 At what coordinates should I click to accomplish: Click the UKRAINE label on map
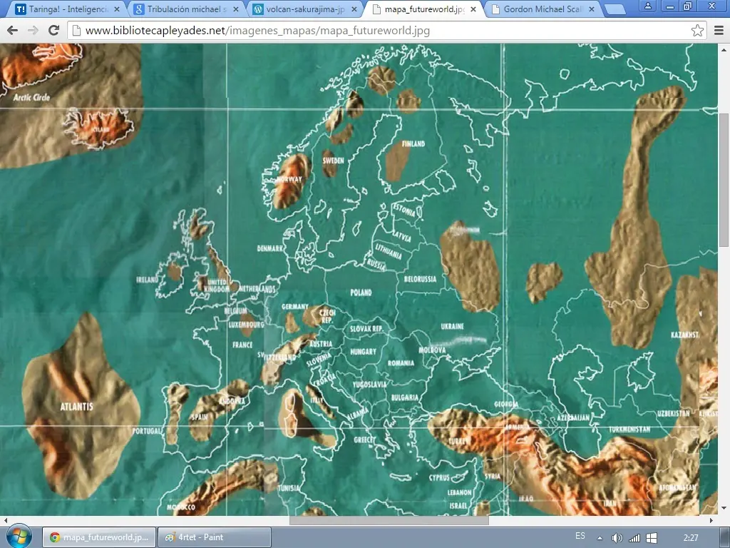[x=452, y=327]
